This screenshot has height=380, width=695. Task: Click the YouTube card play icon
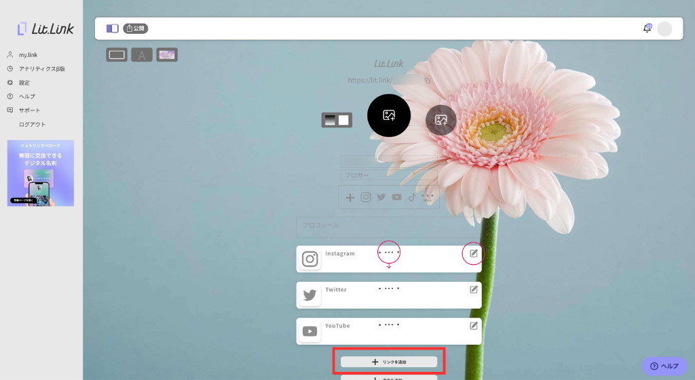click(x=309, y=331)
